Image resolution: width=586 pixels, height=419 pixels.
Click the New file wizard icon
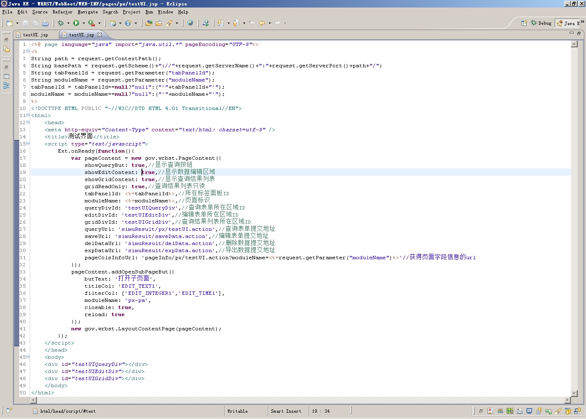(x=10, y=23)
